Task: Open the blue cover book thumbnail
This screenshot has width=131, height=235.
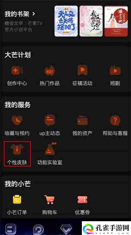Action: [66, 21]
